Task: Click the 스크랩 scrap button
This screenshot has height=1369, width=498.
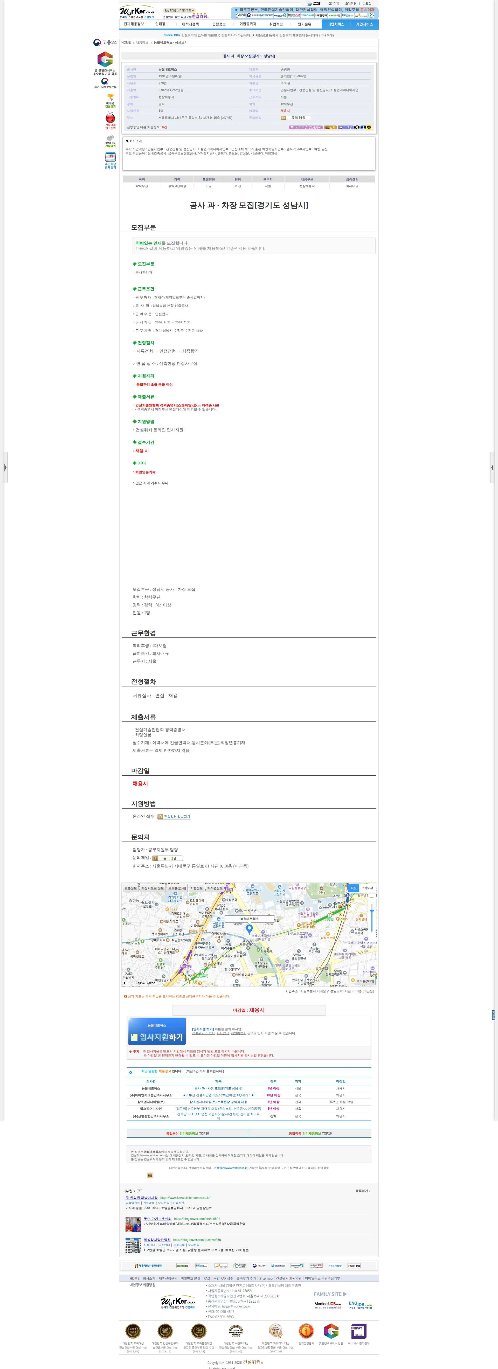Action: coord(345,127)
